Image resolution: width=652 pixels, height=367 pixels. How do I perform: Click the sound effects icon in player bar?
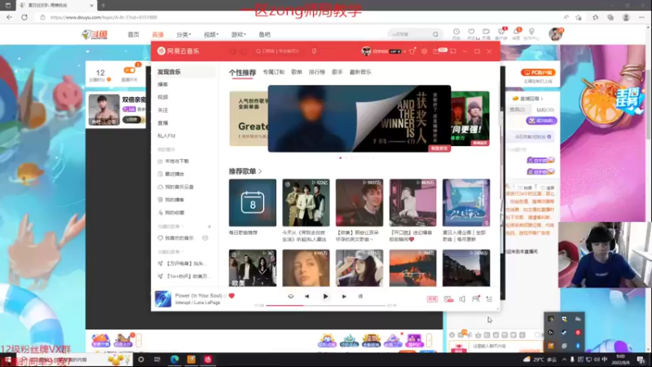(x=448, y=299)
